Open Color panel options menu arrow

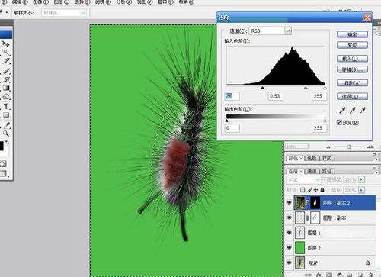tap(376, 159)
